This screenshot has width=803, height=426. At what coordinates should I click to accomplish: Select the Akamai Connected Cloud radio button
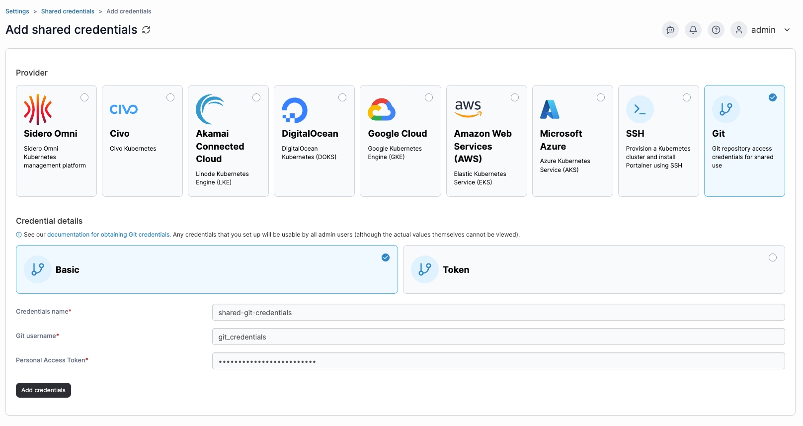click(x=256, y=97)
